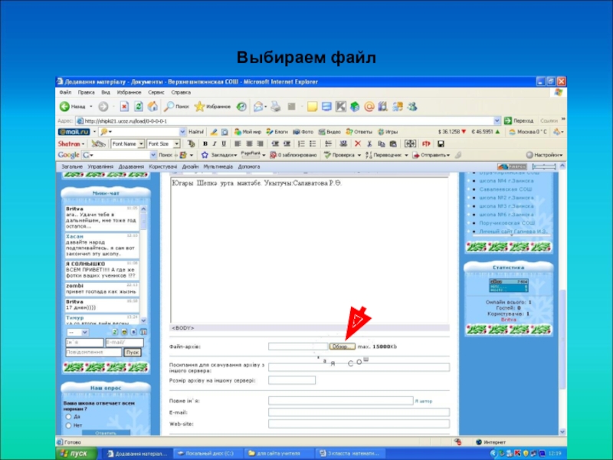Open the Избранное menu in menu bar
The width and height of the screenshot is (613, 460).
click(129, 93)
